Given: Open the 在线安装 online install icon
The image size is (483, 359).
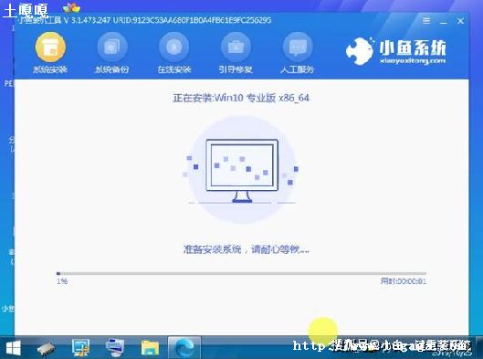Looking at the screenshot, I should (x=174, y=48).
